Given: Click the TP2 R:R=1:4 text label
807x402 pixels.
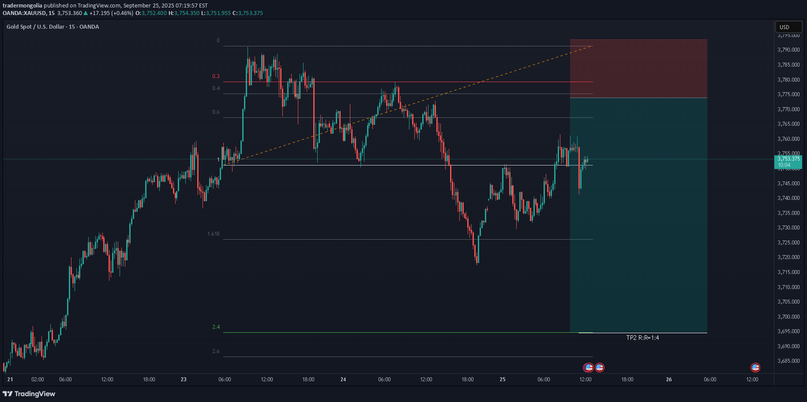Looking at the screenshot, I should pyautogui.click(x=642, y=338).
